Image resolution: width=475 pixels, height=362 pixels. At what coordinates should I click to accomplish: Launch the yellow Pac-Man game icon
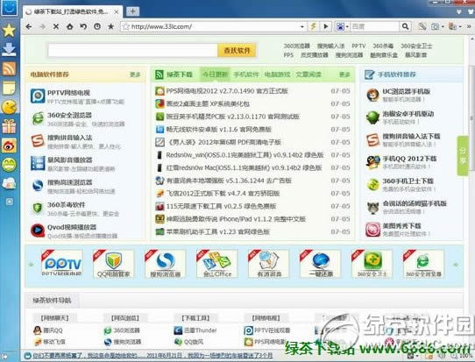9,107
